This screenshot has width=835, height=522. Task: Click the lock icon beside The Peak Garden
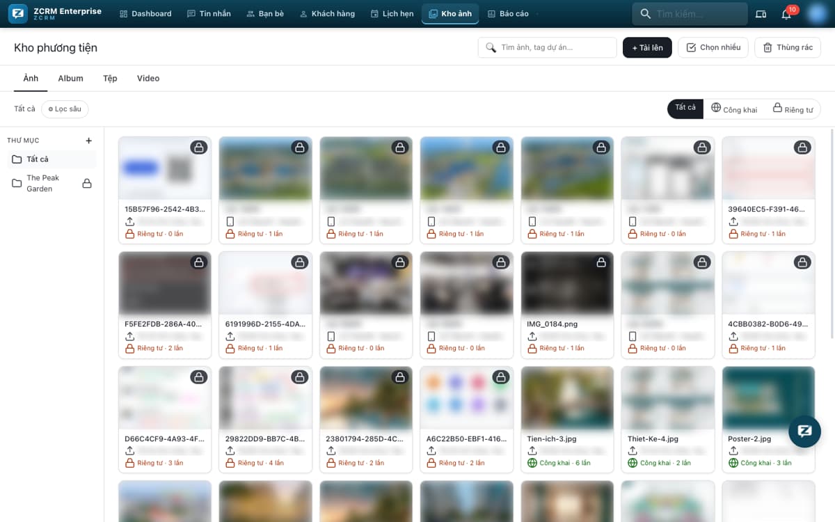87,184
